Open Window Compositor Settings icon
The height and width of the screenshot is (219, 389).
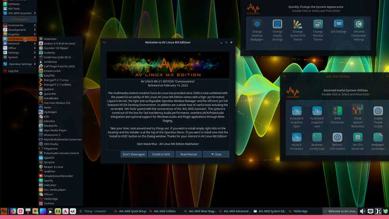[358, 25]
